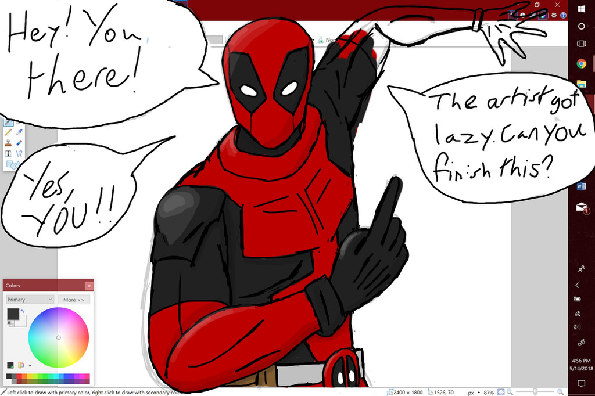Open Paint.NET settings gear
The width and height of the screenshot is (595, 396).
click(x=554, y=15)
